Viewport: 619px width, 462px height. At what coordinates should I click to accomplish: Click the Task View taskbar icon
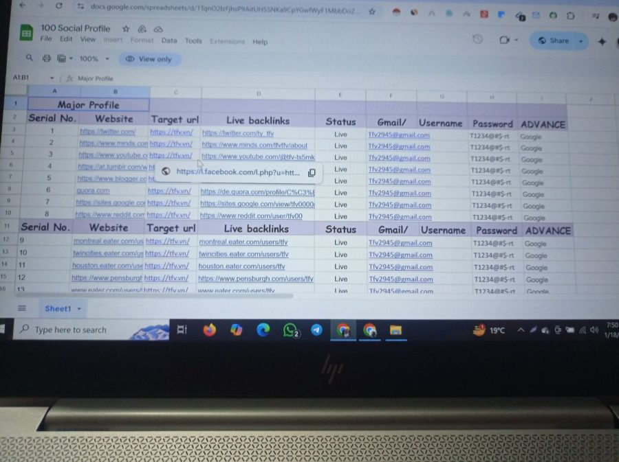click(x=182, y=330)
